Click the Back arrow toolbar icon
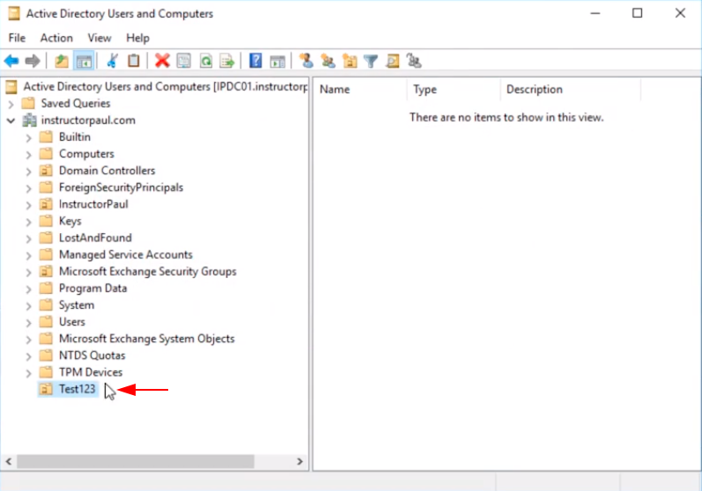The image size is (702, 491). (11, 61)
